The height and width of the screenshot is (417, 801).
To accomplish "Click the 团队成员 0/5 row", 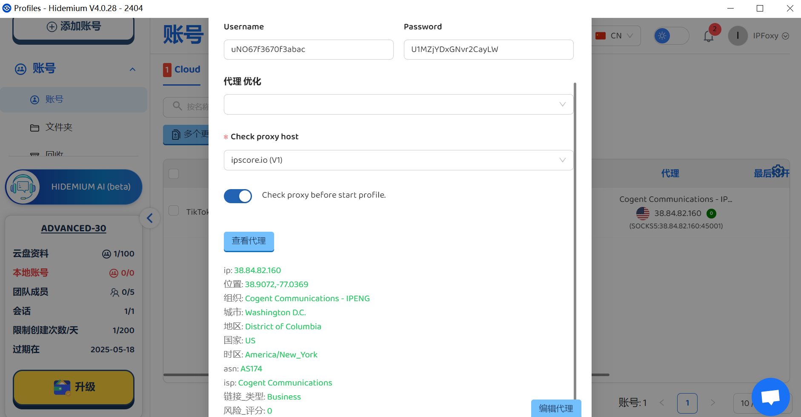I will 74,292.
